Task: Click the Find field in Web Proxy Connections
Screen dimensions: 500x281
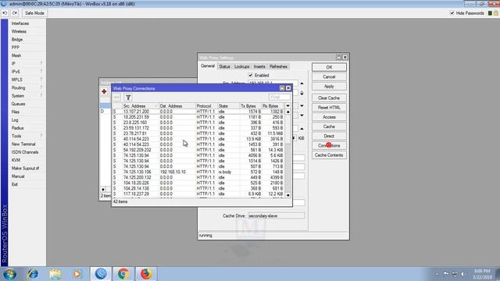Action: click(280, 97)
